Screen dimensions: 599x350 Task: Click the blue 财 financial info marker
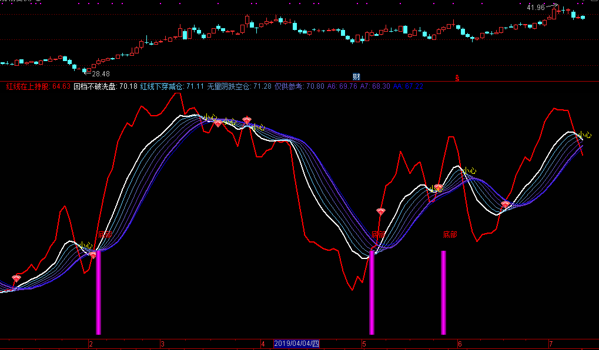[x=356, y=76]
